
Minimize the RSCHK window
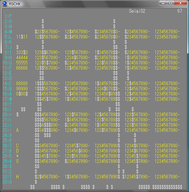point(163,3)
